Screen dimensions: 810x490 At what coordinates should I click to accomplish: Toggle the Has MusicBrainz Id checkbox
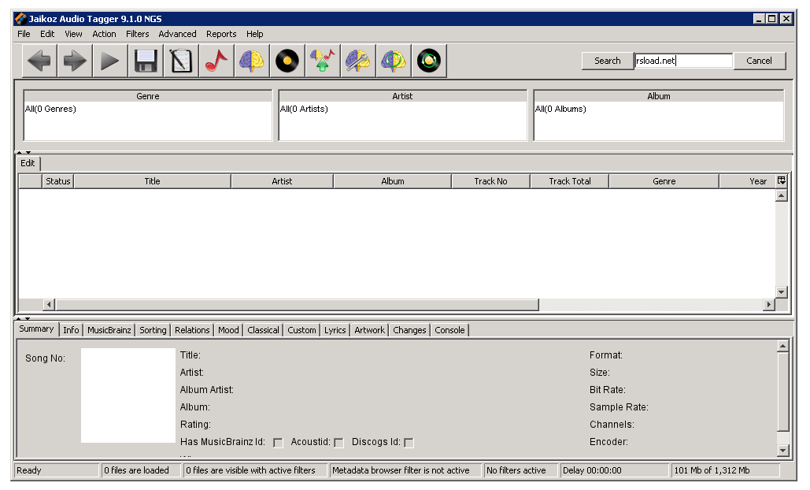click(x=278, y=443)
